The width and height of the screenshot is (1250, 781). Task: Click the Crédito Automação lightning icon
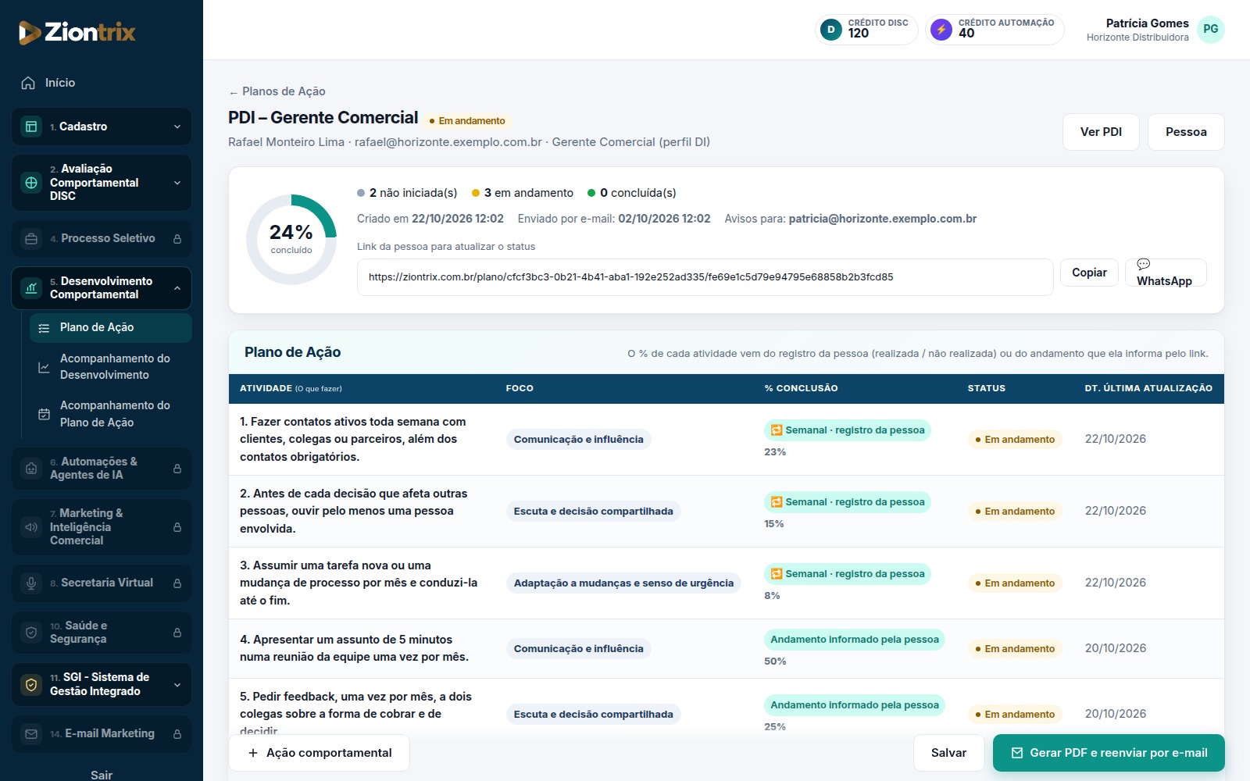(x=941, y=30)
